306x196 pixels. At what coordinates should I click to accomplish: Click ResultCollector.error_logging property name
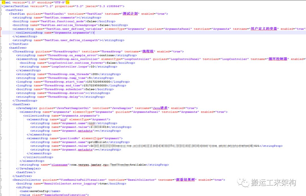(x=70, y=184)
